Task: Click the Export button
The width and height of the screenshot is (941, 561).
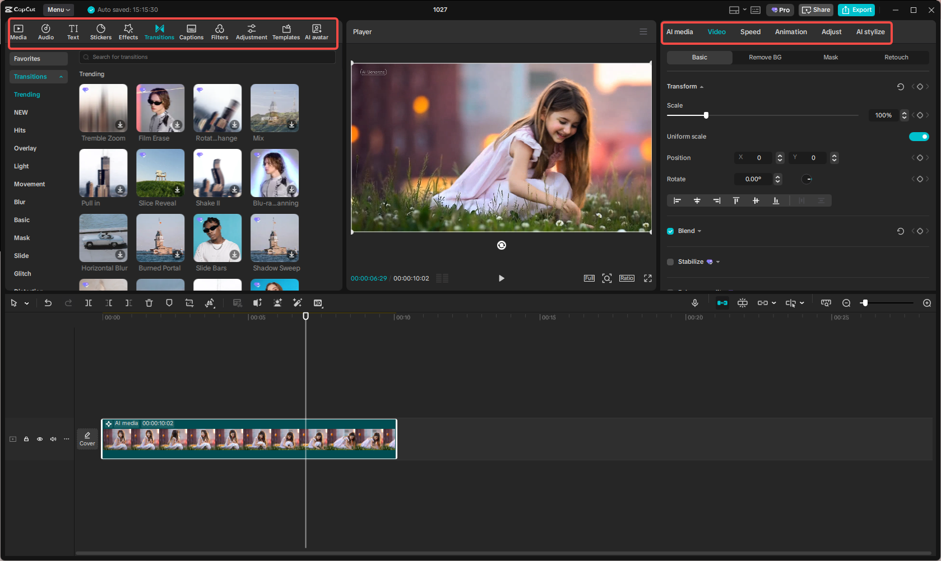Action: pos(856,10)
